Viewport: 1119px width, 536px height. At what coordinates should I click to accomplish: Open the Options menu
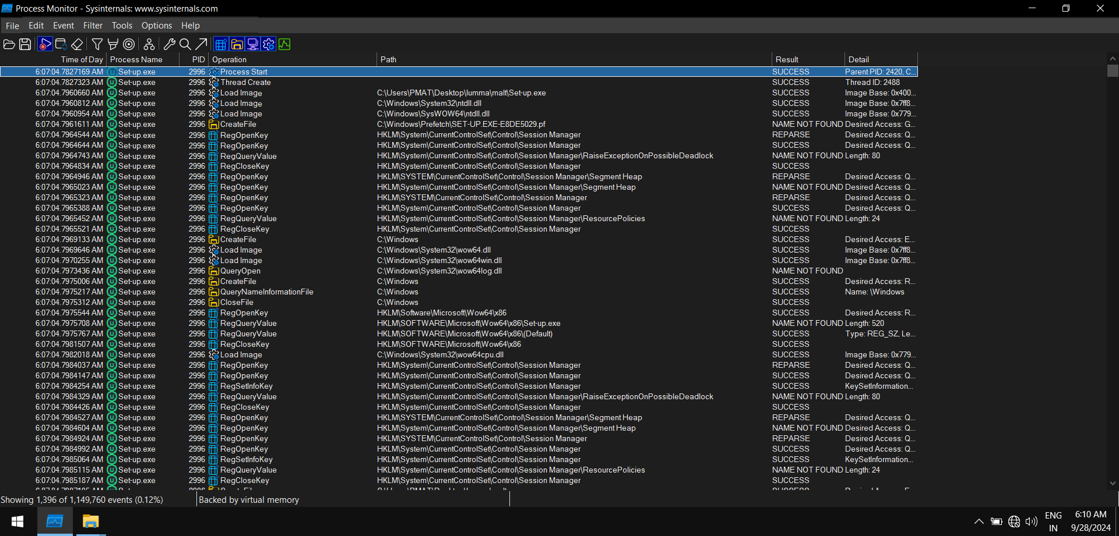pyautogui.click(x=157, y=26)
